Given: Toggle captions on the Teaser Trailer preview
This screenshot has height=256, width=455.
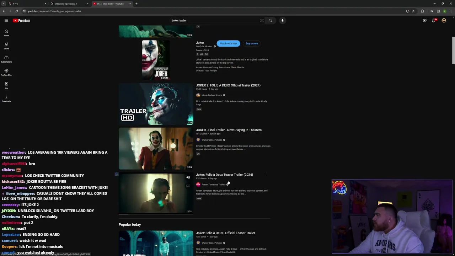Looking at the screenshot, I should click(x=188, y=186).
